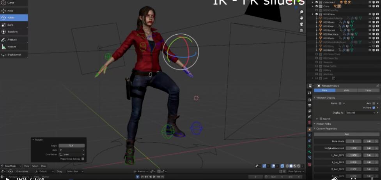The width and height of the screenshot is (381, 180).
Task: Open the Output properties printer tab
Action: [310, 106]
